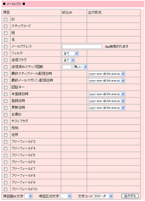
Task: Tick the テストフラグ checkbox
Action: click(x=6, y=121)
